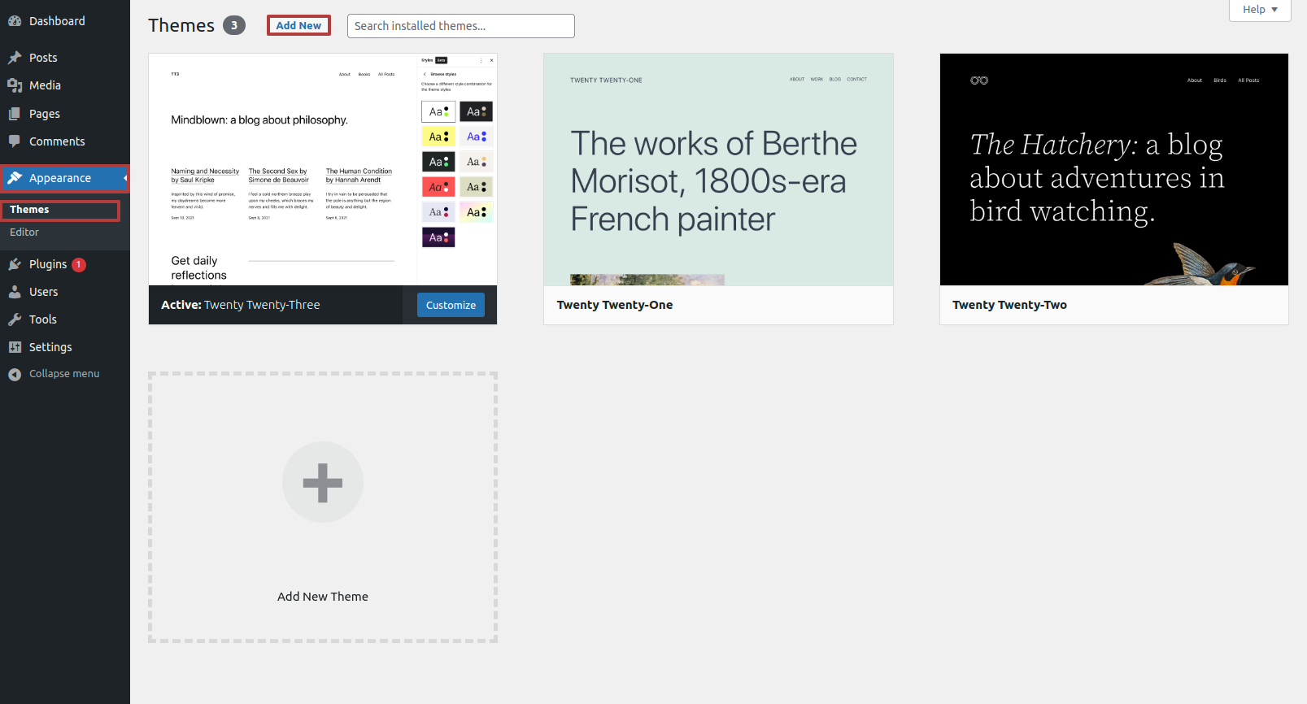Select the Twenty Twenty-One theme thumbnail

click(718, 170)
